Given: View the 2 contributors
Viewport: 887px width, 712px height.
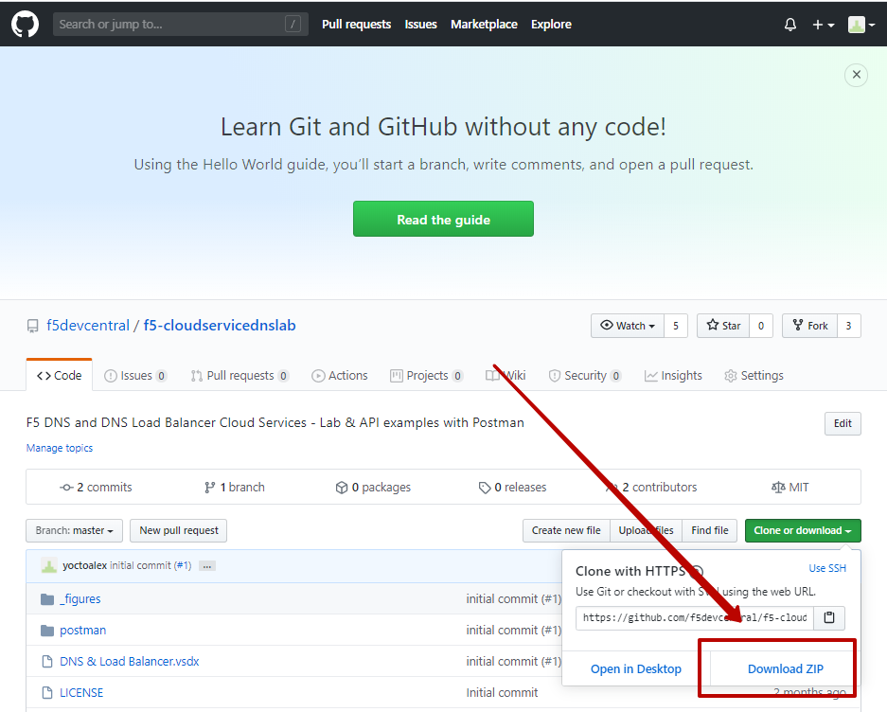Looking at the screenshot, I should click(x=651, y=487).
